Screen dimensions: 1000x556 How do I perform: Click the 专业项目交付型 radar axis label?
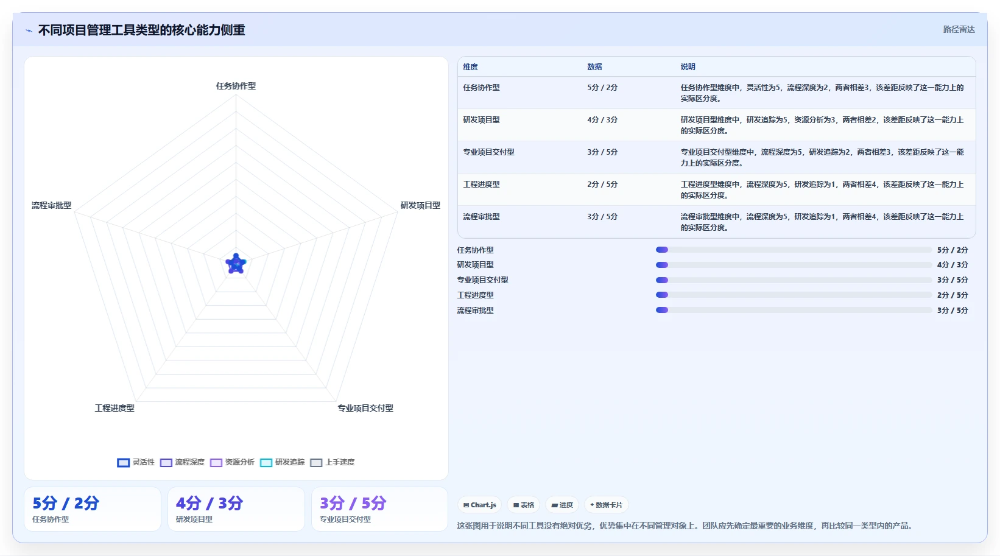[x=365, y=408]
